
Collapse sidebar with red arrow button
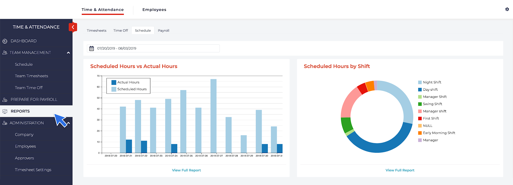[x=73, y=27]
